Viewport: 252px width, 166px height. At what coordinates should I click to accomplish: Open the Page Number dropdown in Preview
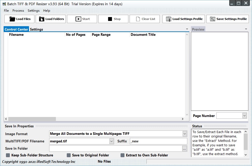pos(244,116)
